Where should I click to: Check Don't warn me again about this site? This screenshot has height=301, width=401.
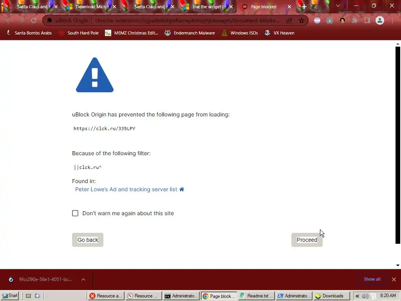tap(75, 213)
